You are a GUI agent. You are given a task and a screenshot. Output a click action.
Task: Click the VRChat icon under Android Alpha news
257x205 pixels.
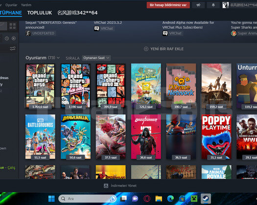click(165, 33)
